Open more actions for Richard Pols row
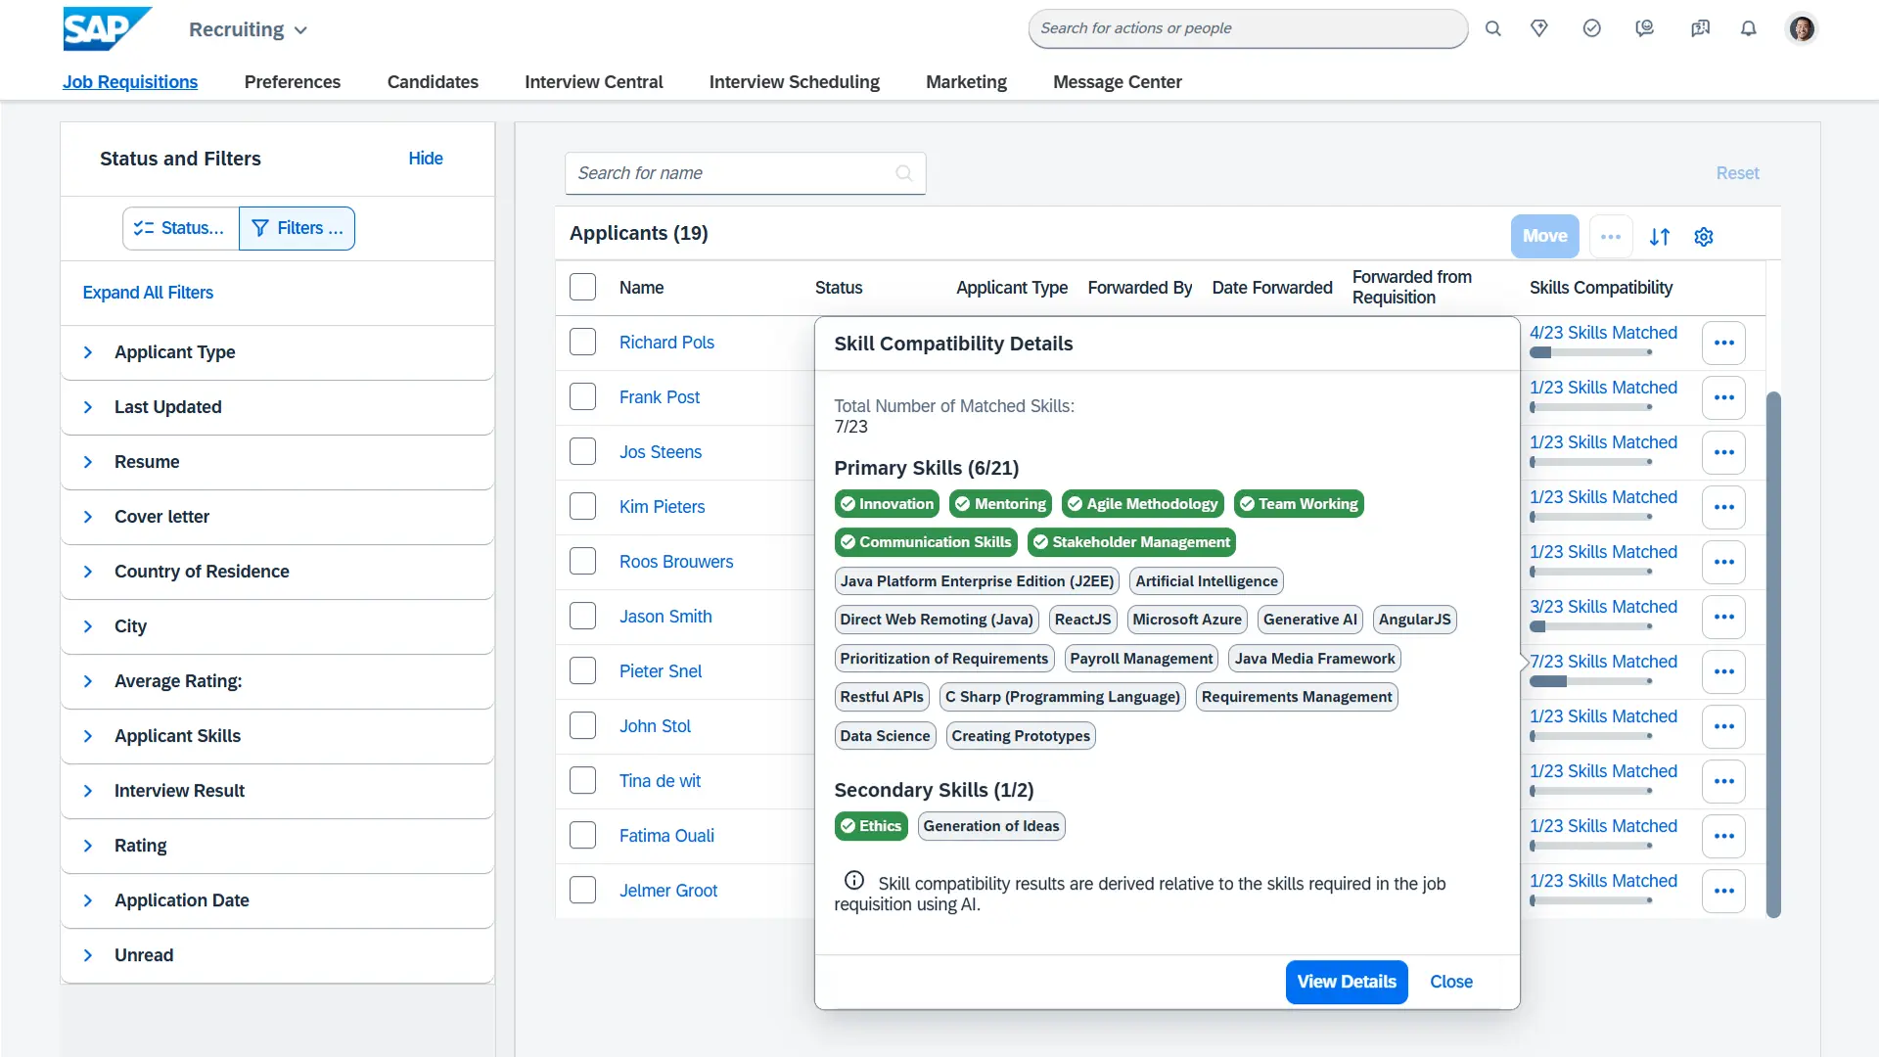Viewport: 1879px width, 1057px height. click(x=1723, y=343)
